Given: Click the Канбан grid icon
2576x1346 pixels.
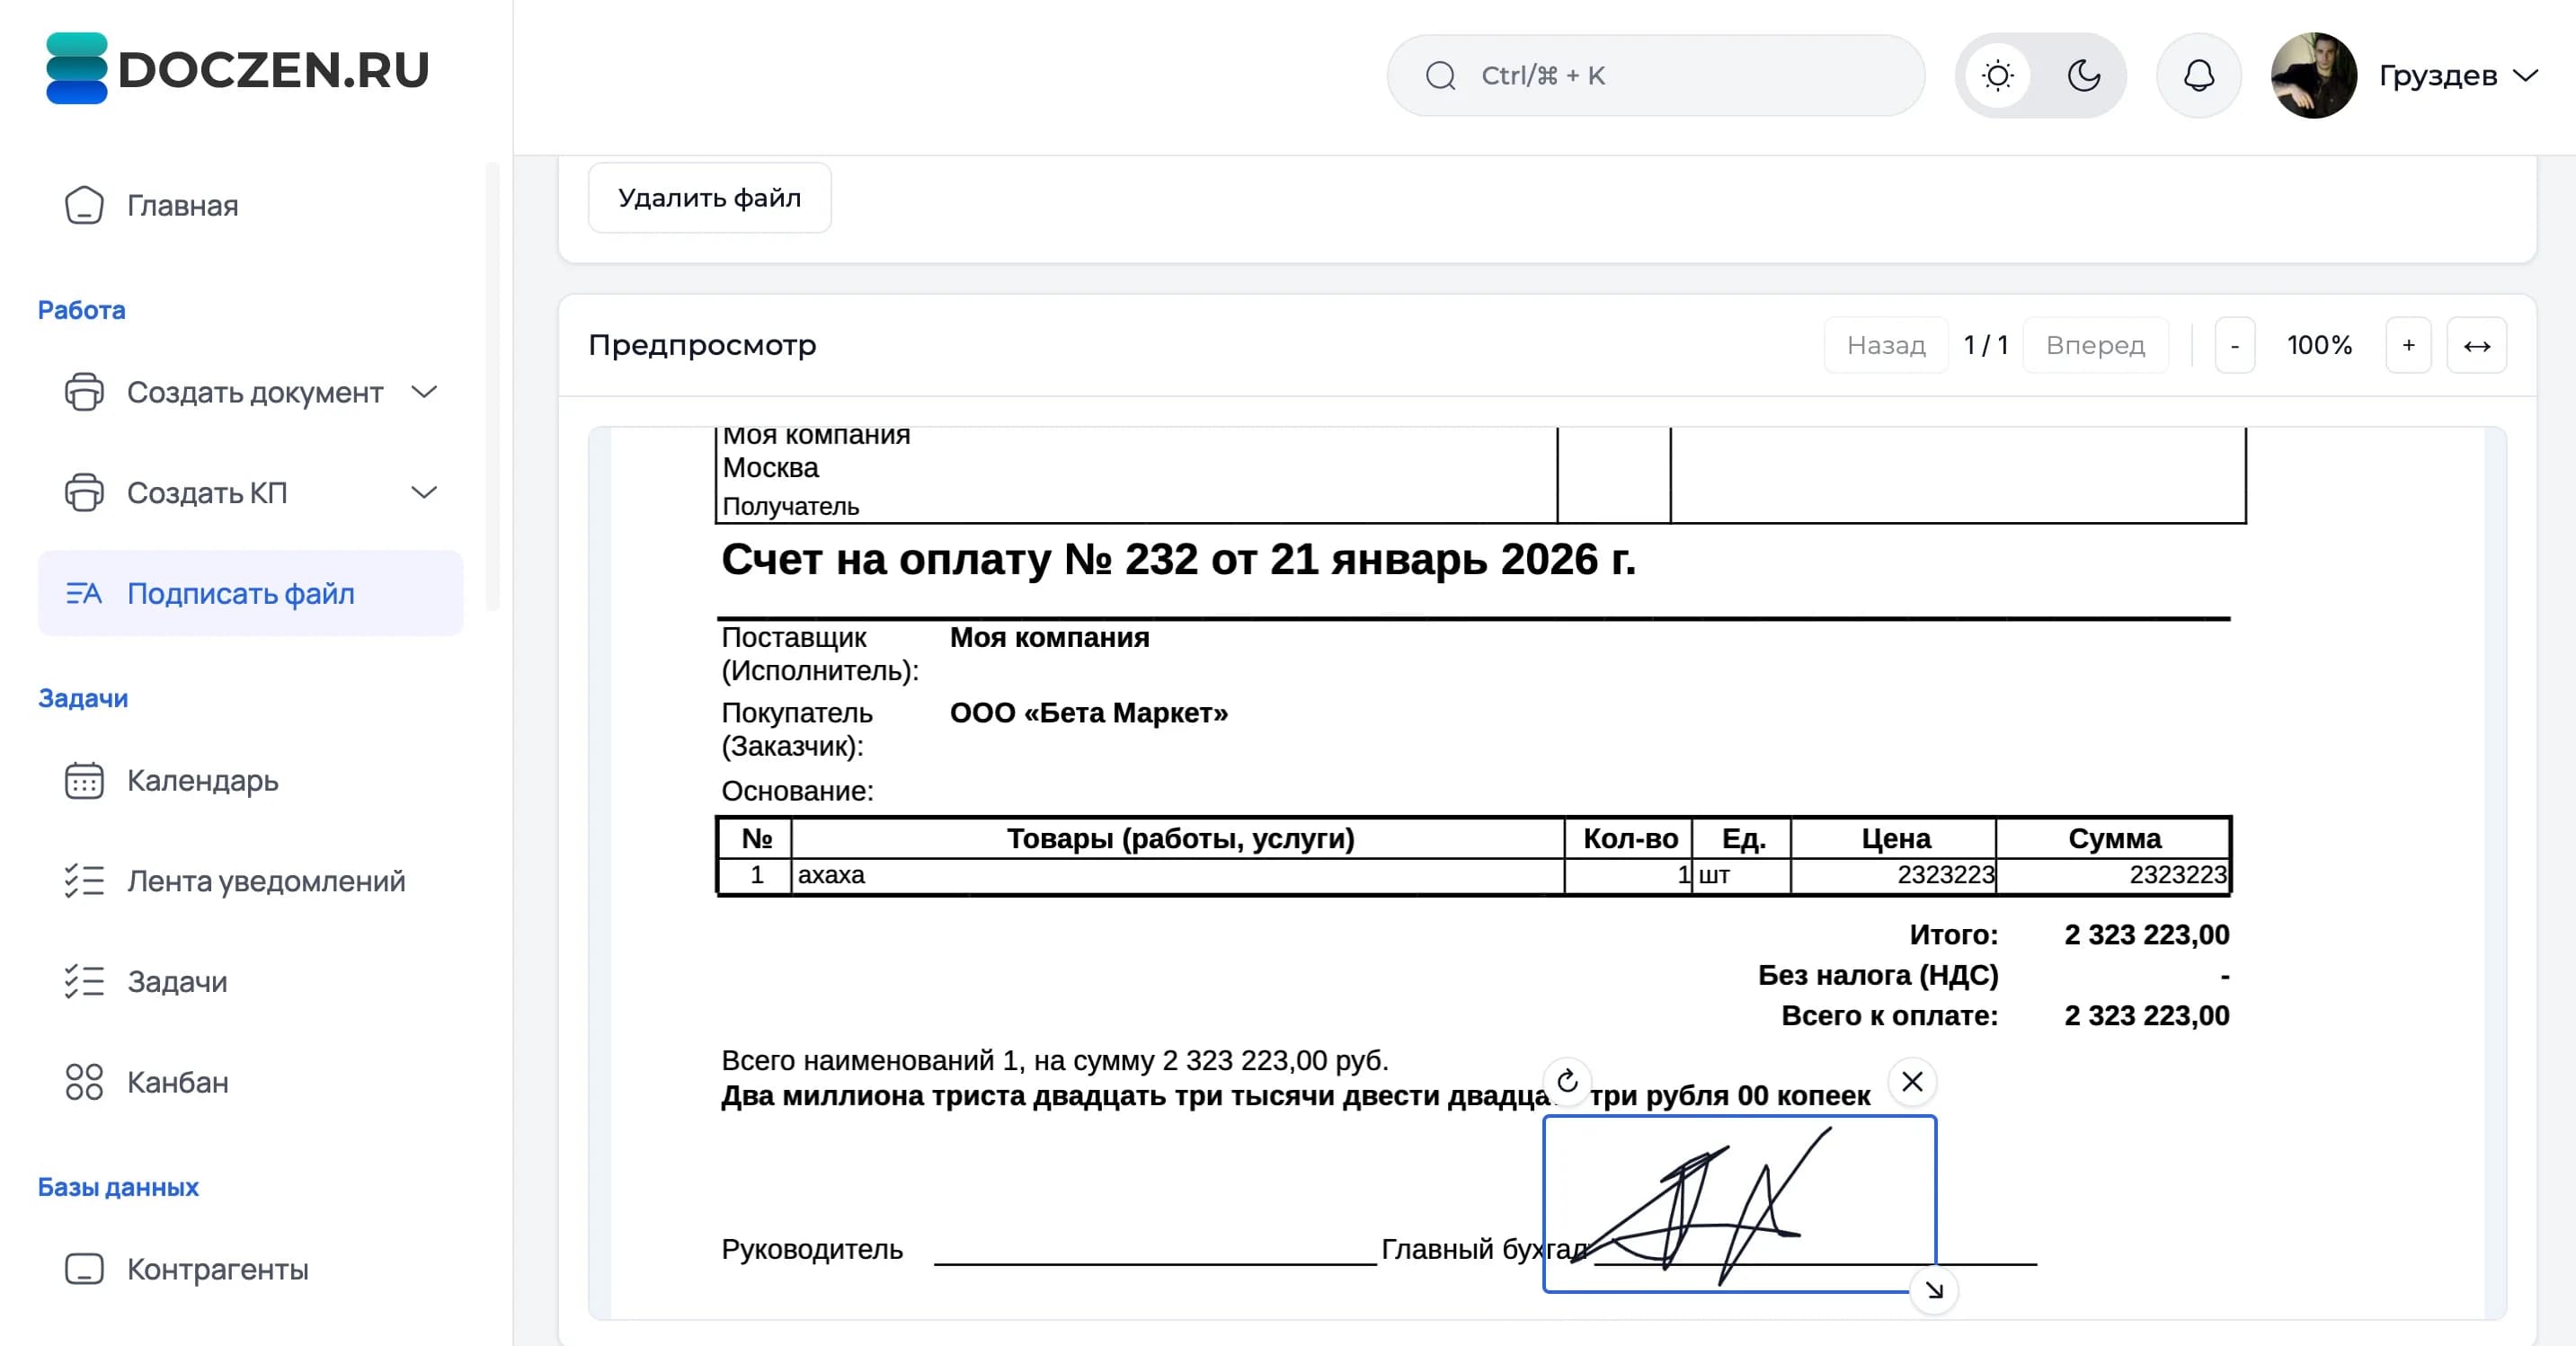Looking at the screenshot, I should pos(84,1082).
